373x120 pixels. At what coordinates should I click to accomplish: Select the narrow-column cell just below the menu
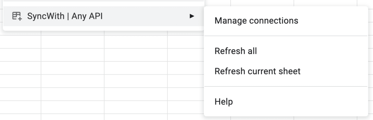pos(21,42)
